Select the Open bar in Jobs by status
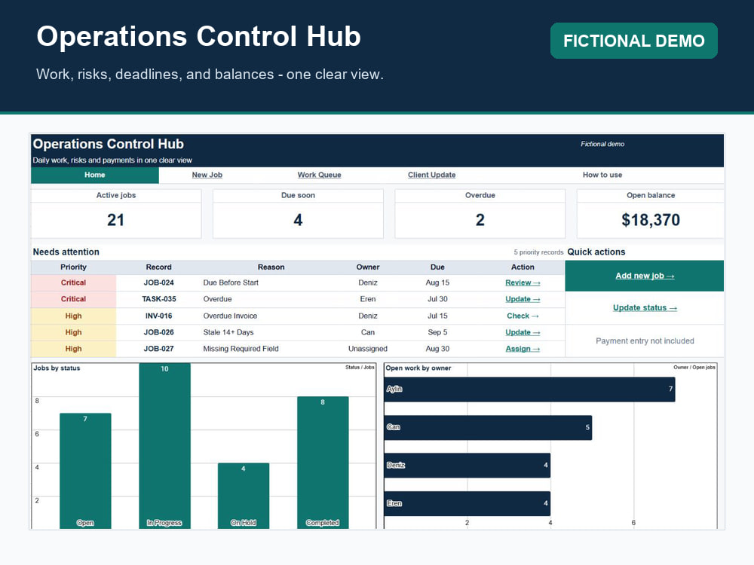The width and height of the screenshot is (754, 565). click(85, 471)
